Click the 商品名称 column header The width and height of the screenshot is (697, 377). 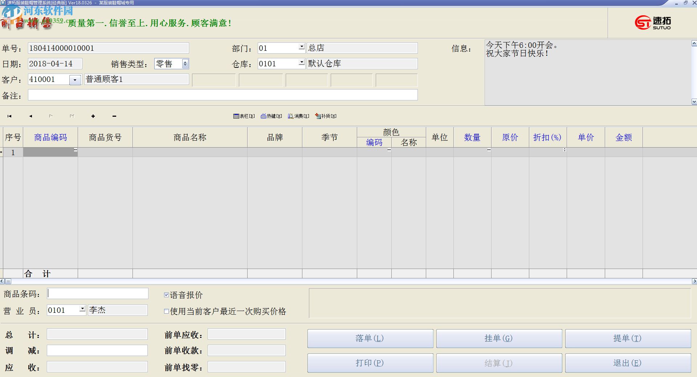pos(190,137)
